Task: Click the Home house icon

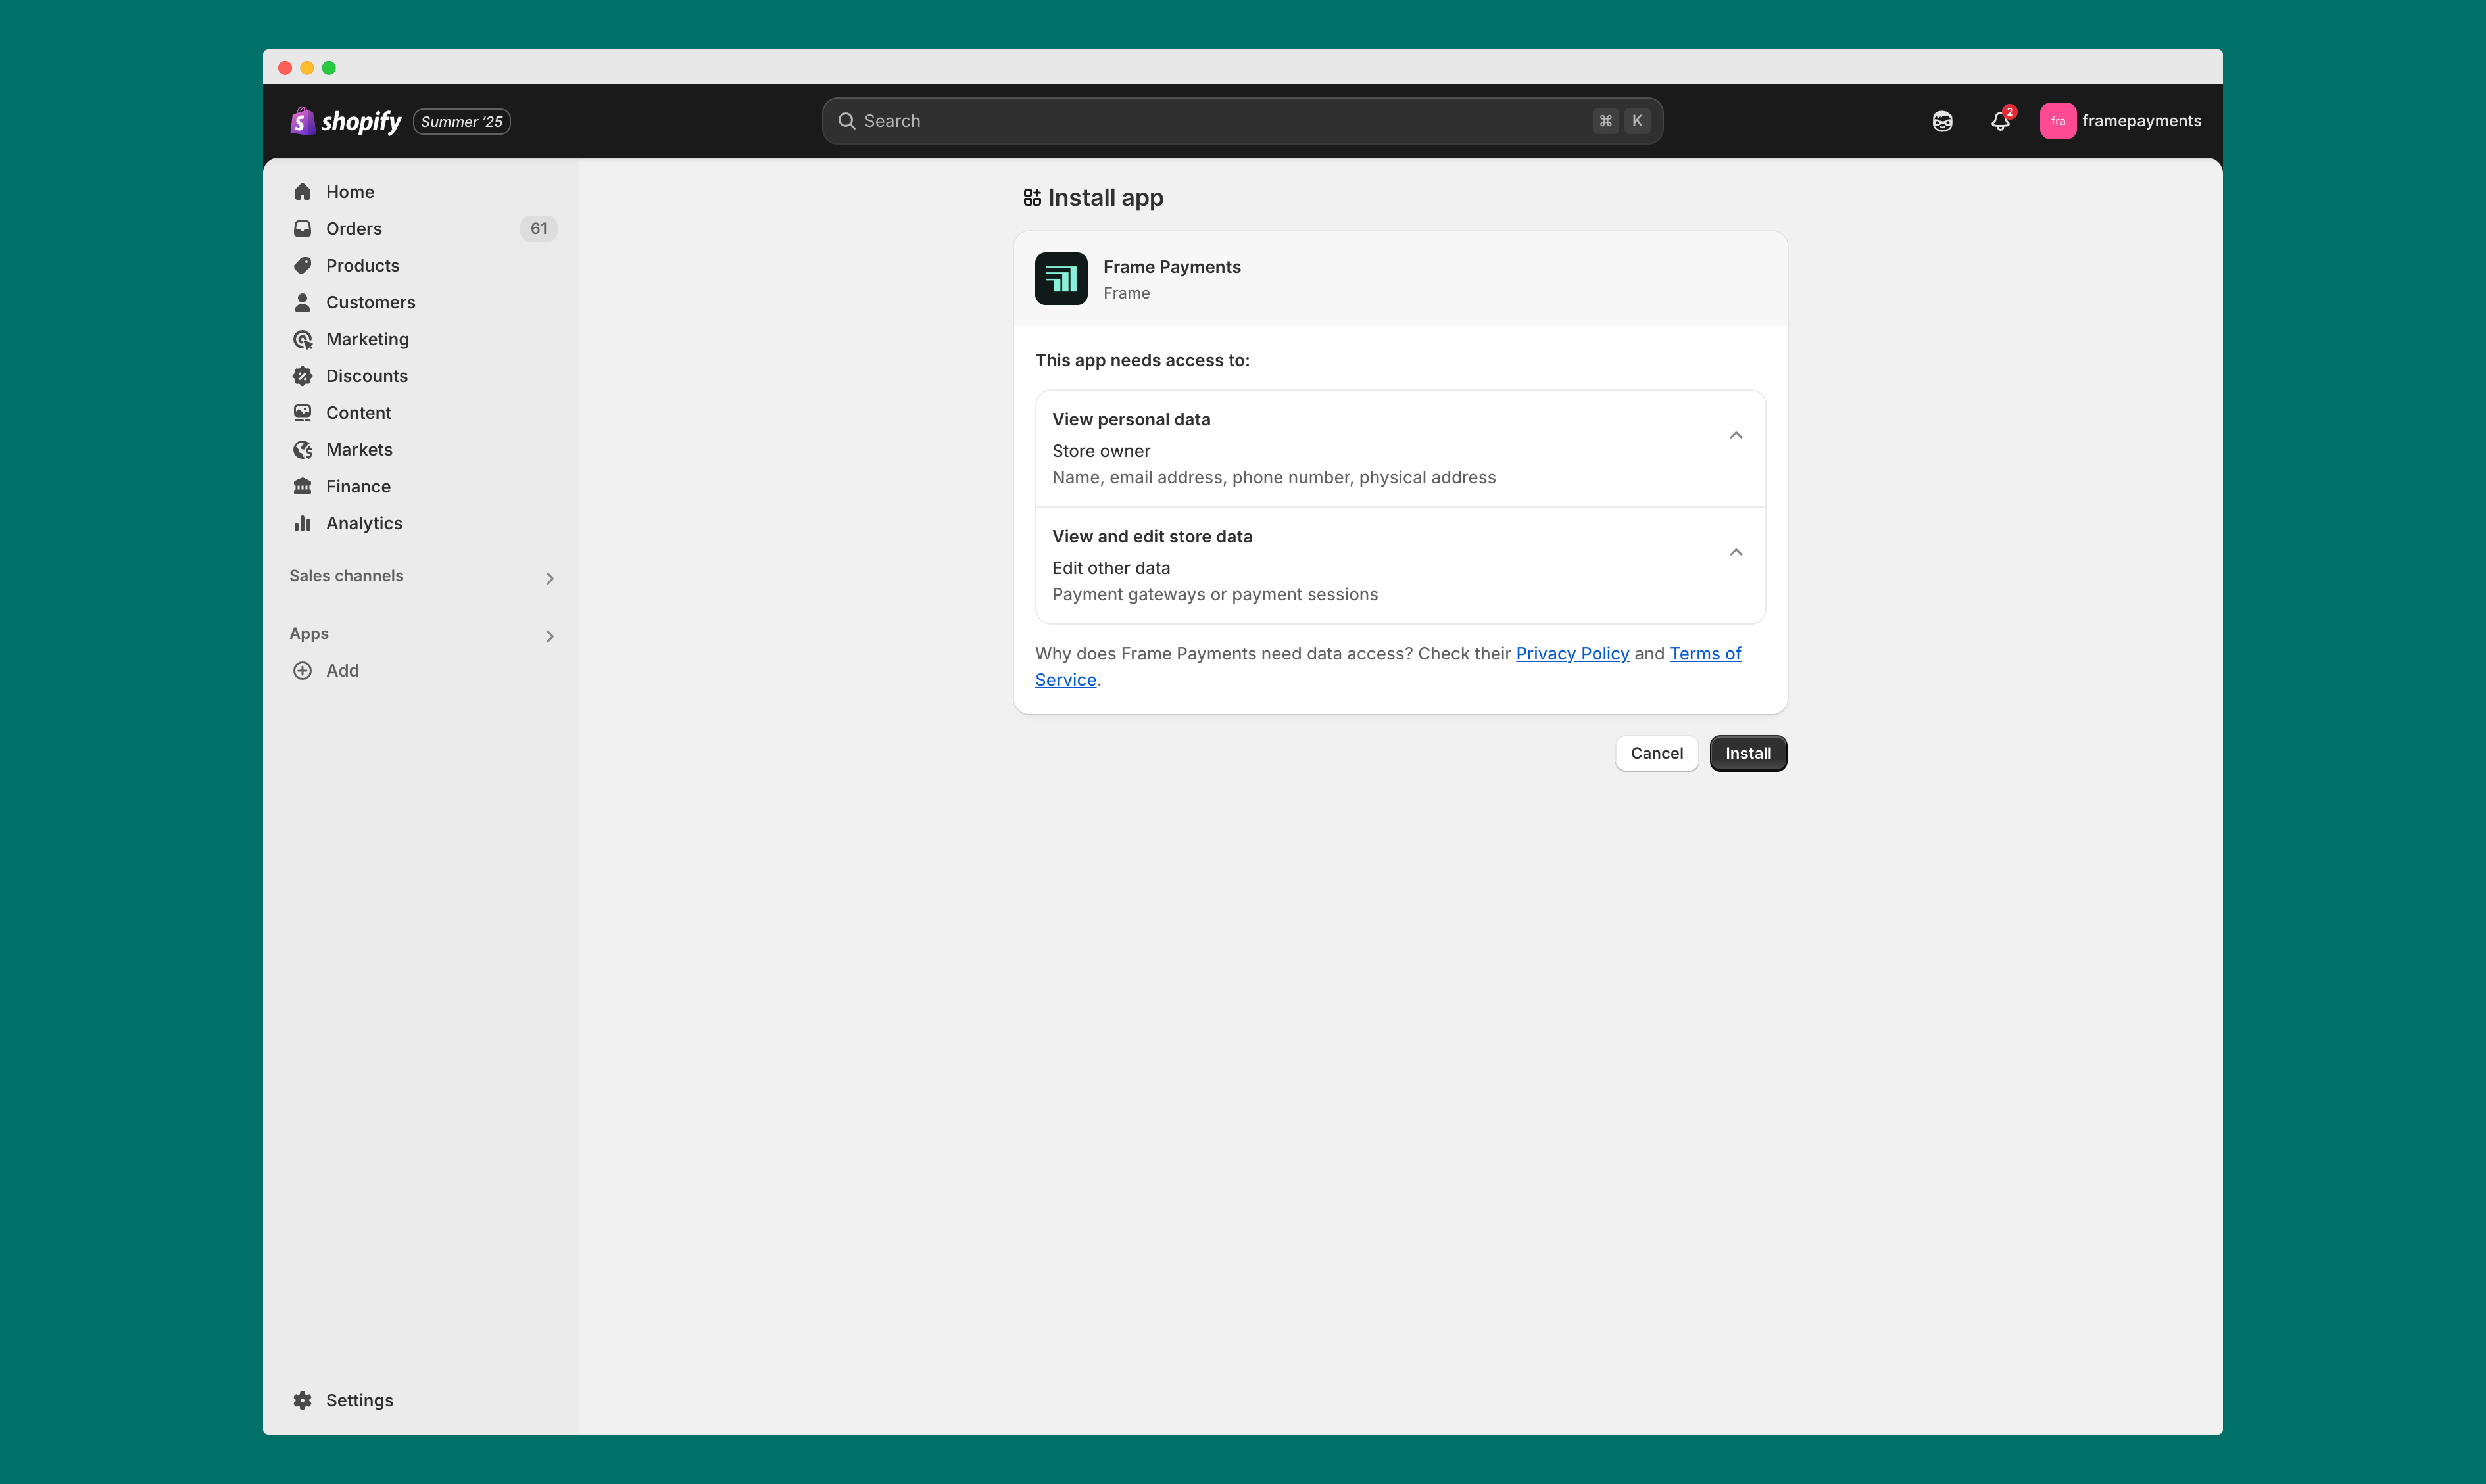Action: click(x=302, y=192)
